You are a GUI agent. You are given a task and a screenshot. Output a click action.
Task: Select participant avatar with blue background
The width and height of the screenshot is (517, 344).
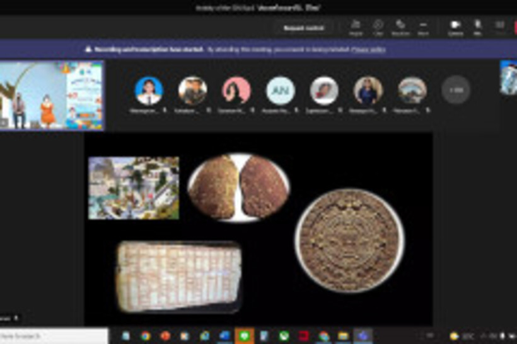click(x=149, y=91)
